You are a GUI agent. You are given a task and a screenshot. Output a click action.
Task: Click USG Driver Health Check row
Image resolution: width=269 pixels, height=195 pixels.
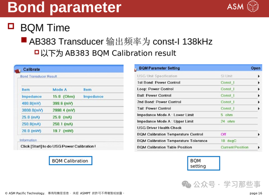click(197, 128)
